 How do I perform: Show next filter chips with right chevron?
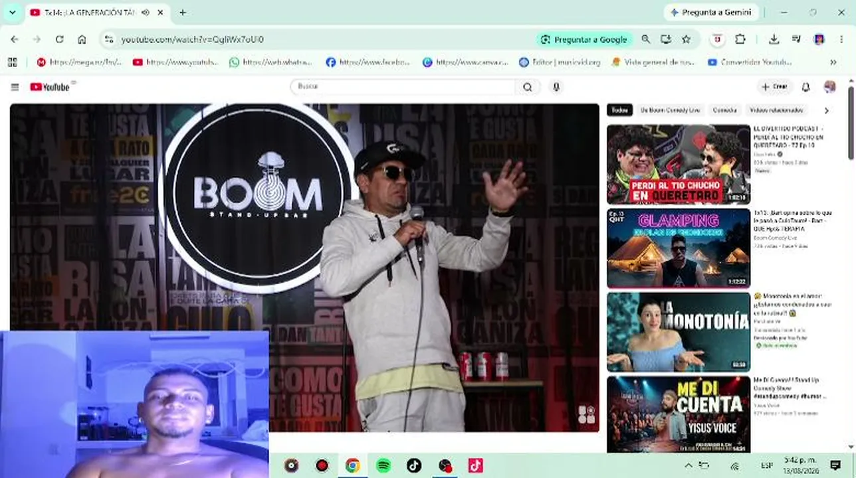pos(827,110)
